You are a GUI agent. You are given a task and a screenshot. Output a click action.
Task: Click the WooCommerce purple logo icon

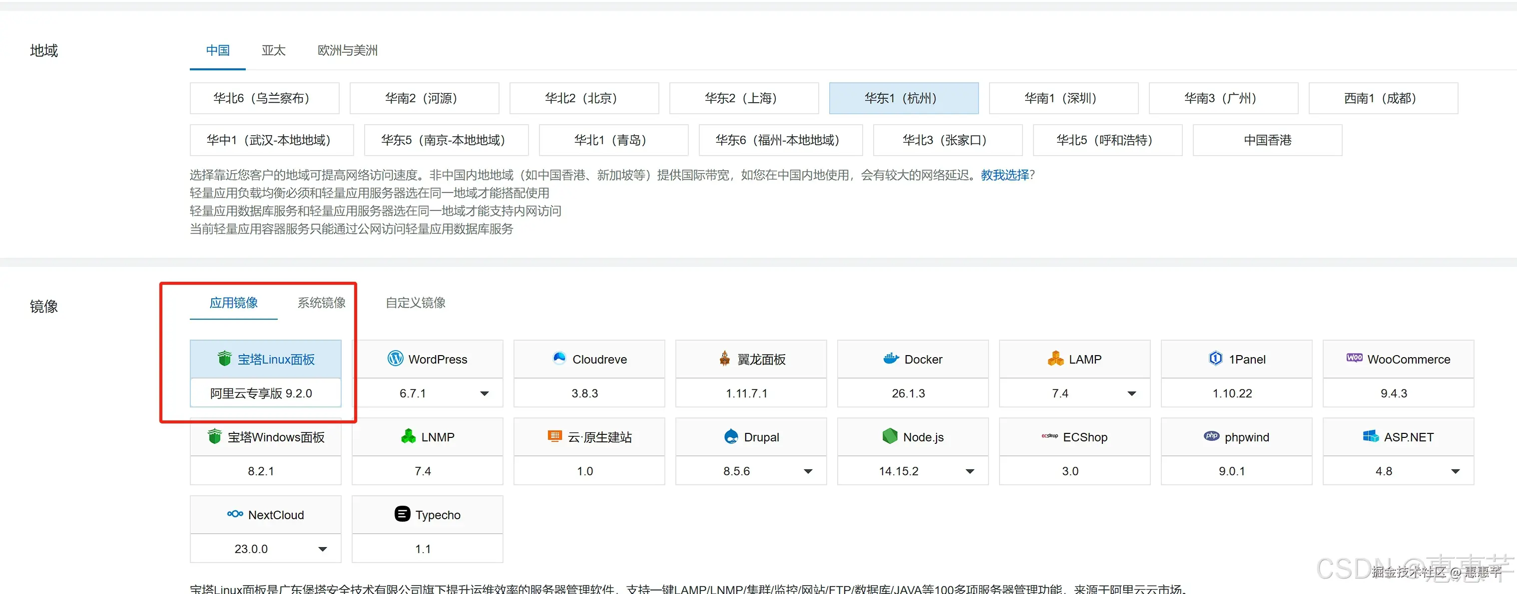[1354, 358]
